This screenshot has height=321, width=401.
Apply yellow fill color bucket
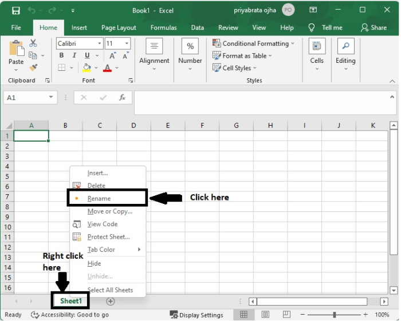click(x=87, y=67)
